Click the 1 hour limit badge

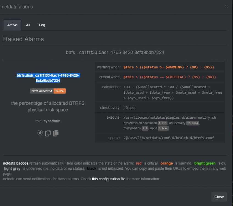tap(163, 128)
